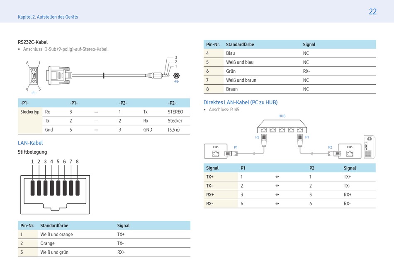This screenshot has height=279, width=394.
Task: Select the Steckertyp cell in the RS232C table
Action: click(30, 112)
